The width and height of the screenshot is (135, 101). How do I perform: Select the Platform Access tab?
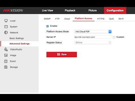(x=84, y=19)
